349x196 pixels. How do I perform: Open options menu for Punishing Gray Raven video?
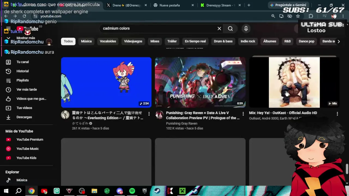tap(243, 114)
